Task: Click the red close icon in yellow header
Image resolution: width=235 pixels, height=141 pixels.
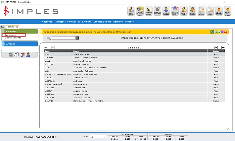Action: (x=225, y=32)
